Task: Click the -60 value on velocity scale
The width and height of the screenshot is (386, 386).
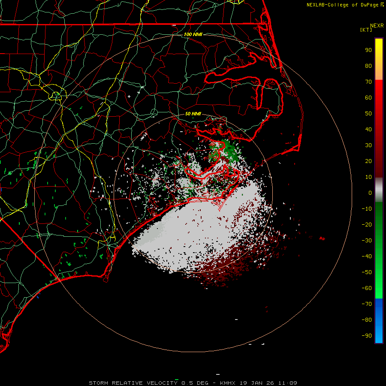Action: 367,288
